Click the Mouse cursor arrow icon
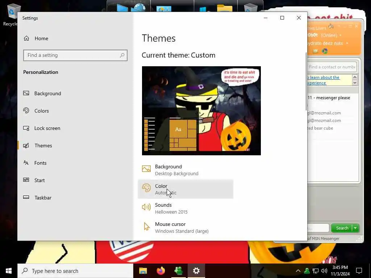Viewport: 371px width, 278px height. (x=147, y=226)
